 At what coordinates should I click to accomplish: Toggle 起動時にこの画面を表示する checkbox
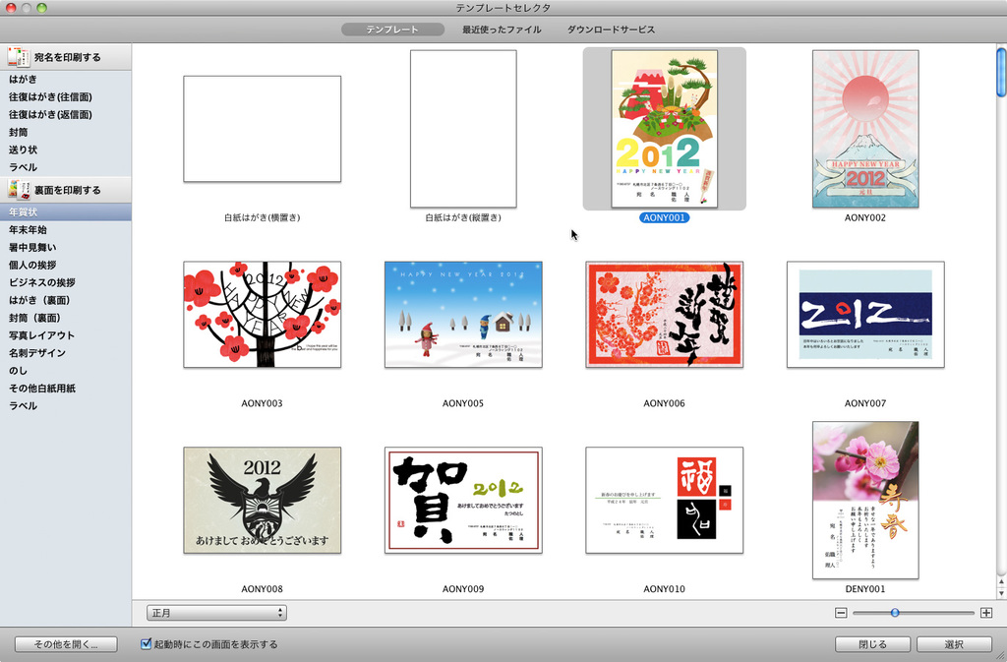coord(147,644)
